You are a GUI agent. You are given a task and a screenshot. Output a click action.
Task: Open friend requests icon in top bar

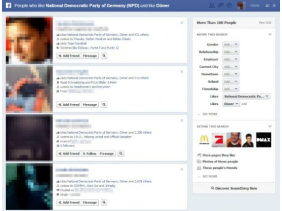[212, 6]
